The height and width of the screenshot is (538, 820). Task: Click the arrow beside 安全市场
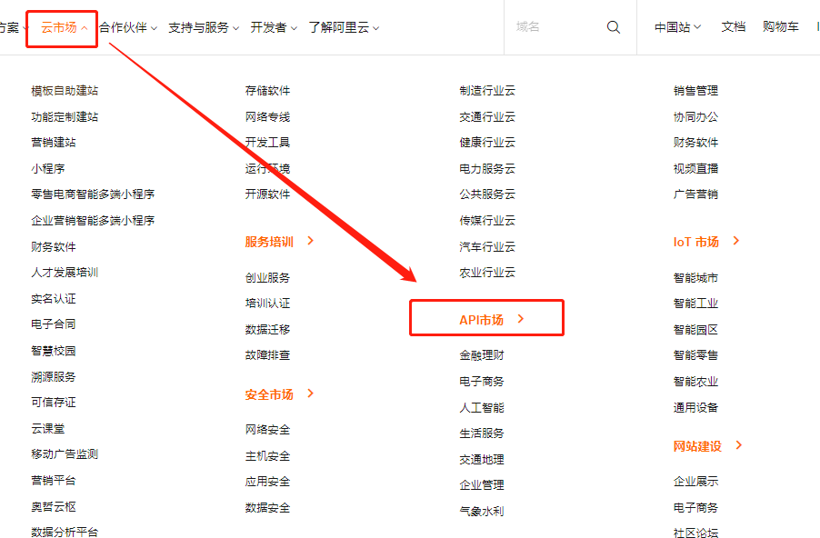[311, 394]
